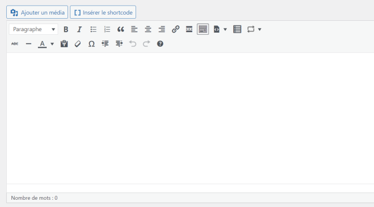Click inside the empty editor text area
The height and width of the screenshot is (207, 374).
point(190,118)
